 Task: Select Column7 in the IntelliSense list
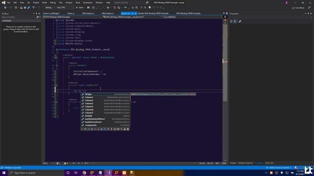(105, 113)
